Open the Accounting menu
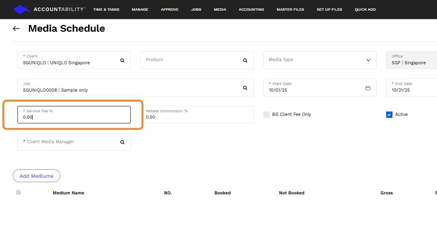The height and width of the screenshot is (244, 437). point(251,10)
